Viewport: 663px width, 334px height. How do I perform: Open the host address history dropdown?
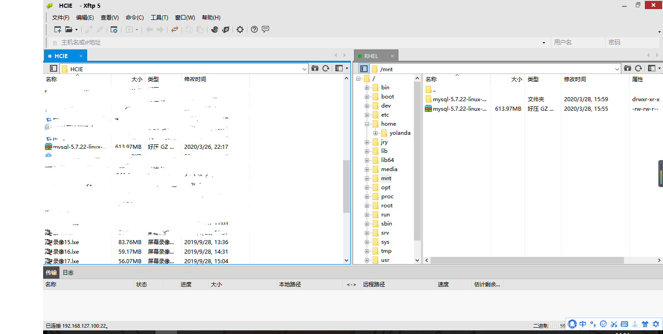(x=544, y=43)
